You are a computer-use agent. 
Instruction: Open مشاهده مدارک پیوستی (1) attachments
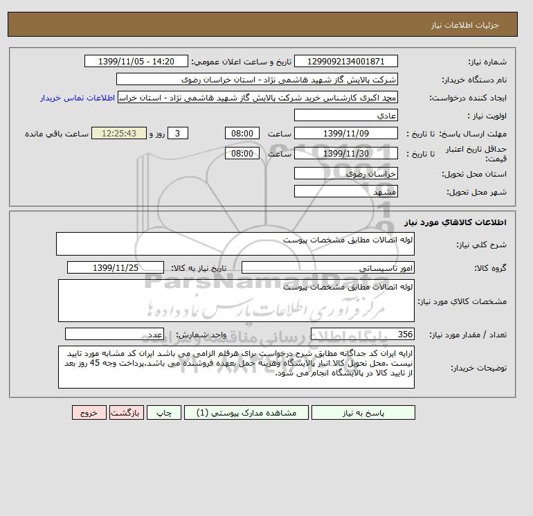pos(246,412)
